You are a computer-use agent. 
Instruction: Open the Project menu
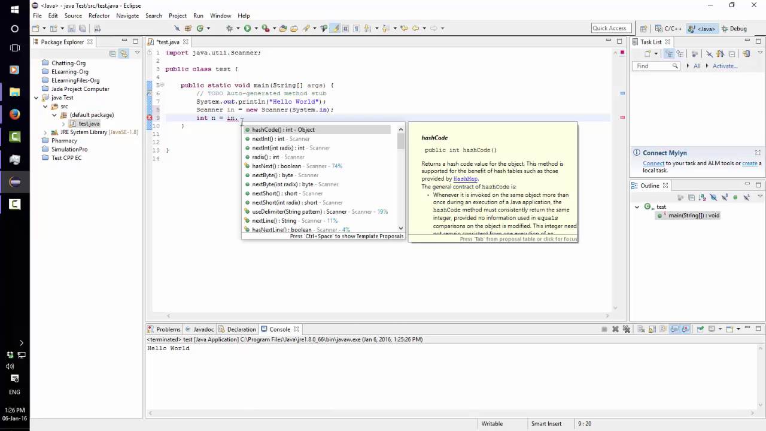pyautogui.click(x=178, y=16)
